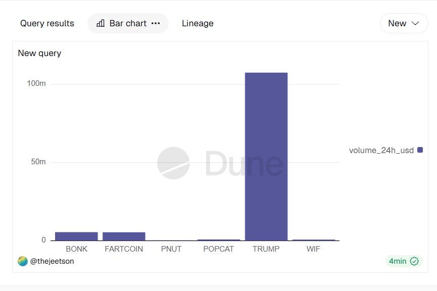
Task: Click the green verified checkmark icon
Action: point(414,261)
